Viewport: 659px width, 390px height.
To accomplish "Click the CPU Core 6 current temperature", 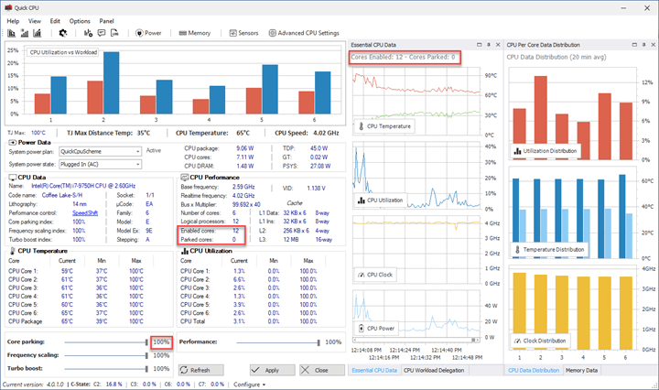I will (x=67, y=313).
